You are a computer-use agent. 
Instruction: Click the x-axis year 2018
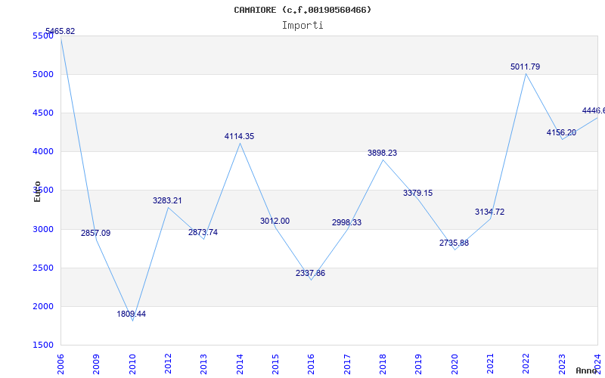tap(383, 364)
